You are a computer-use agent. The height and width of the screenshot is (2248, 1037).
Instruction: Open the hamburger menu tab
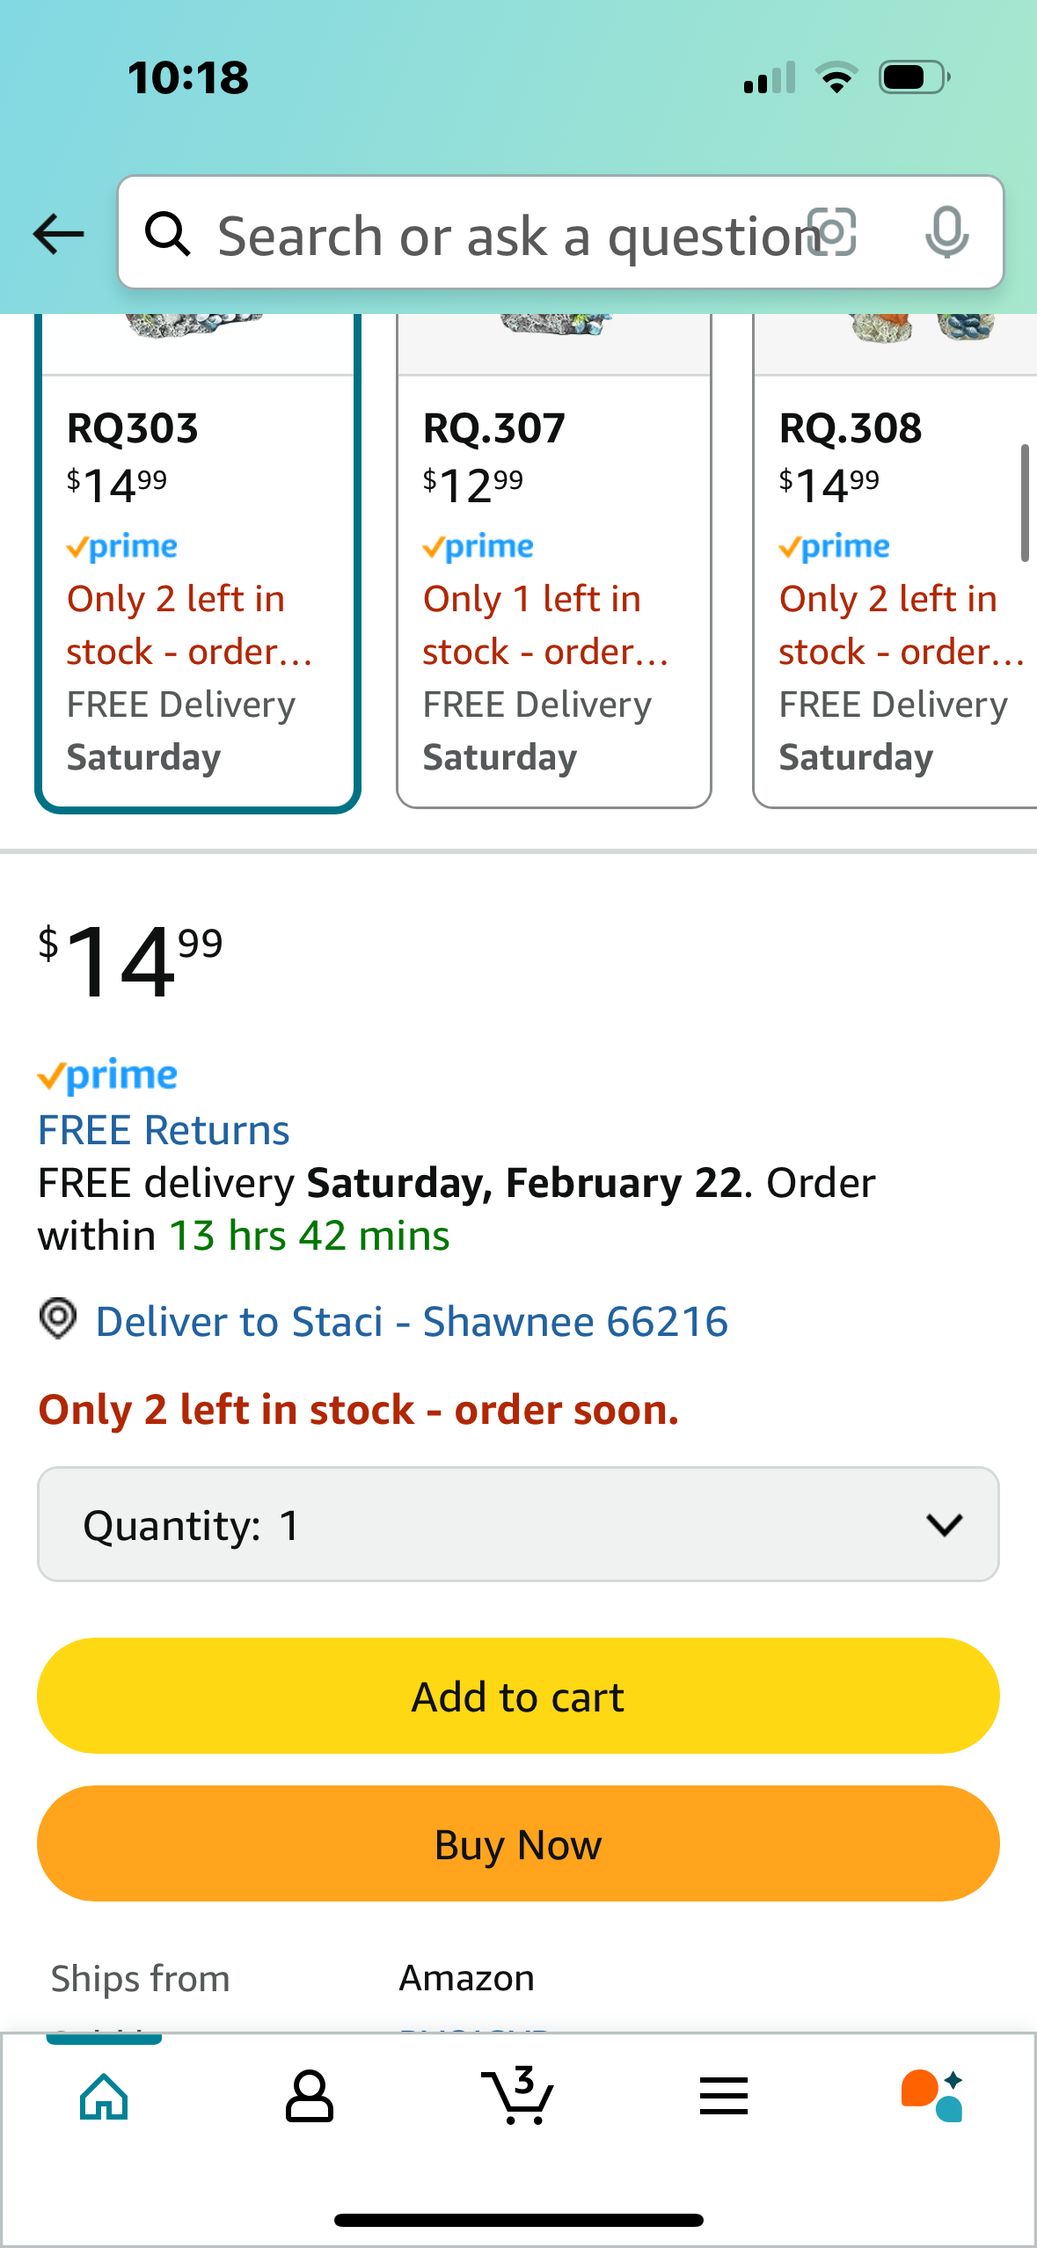(724, 2097)
